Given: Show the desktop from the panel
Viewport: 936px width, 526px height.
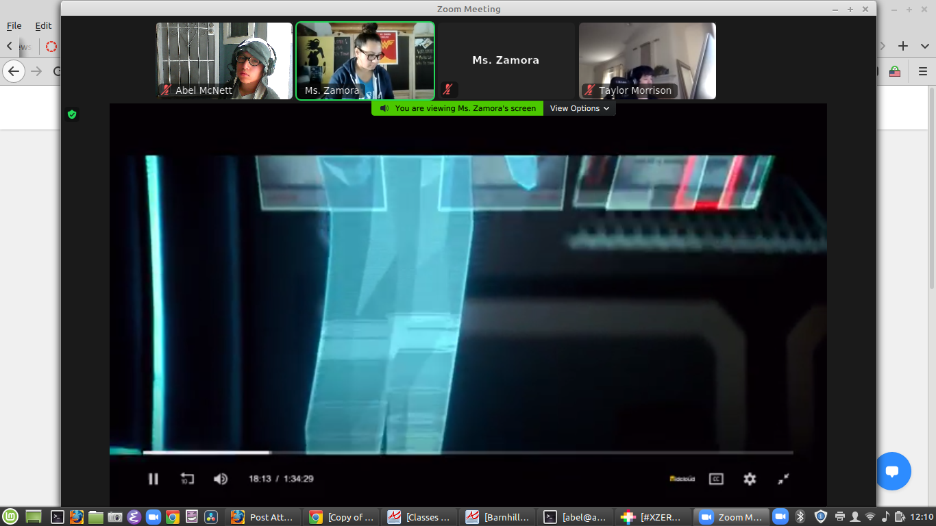Looking at the screenshot, I should [34, 517].
